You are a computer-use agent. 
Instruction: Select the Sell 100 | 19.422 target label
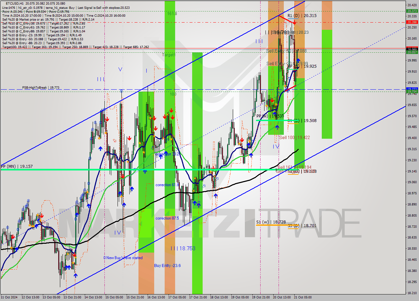tap(294, 138)
